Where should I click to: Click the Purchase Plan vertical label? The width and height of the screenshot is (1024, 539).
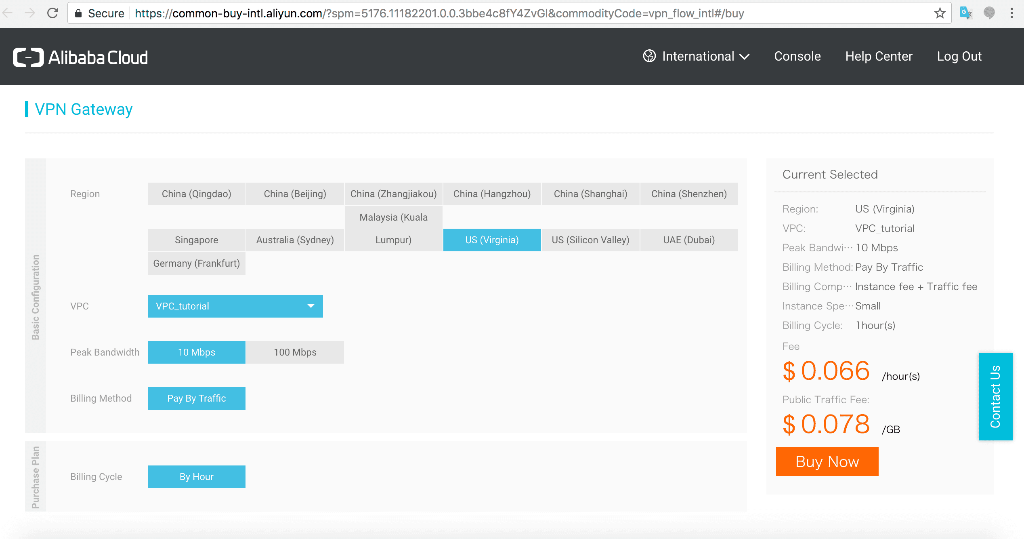pos(36,477)
